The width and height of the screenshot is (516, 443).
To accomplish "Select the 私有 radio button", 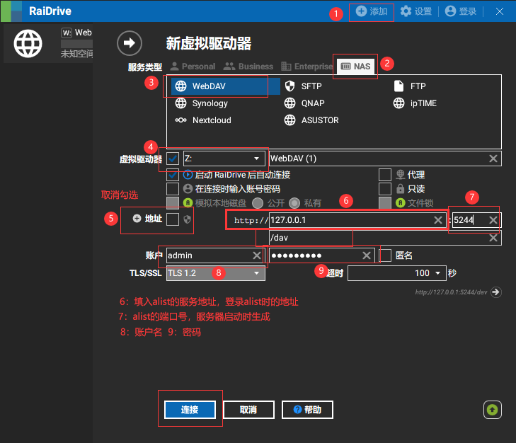I will (294, 203).
